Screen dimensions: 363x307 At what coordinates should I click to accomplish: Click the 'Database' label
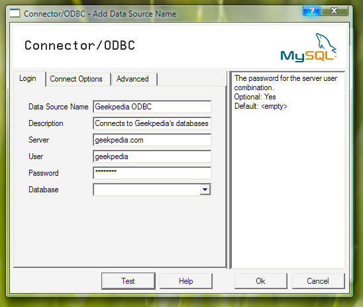(x=44, y=190)
